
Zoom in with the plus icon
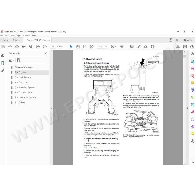(92, 47)
